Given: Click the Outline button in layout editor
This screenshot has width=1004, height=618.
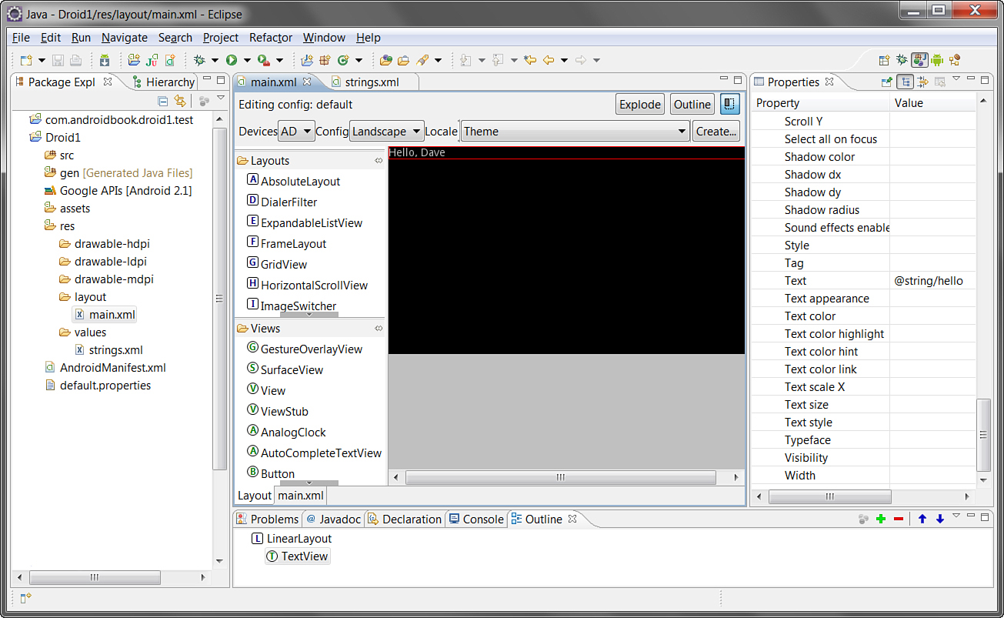Looking at the screenshot, I should (x=692, y=104).
